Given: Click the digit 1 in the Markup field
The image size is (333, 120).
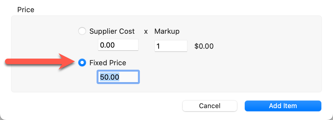Looking at the screenshot, I should (x=158, y=46).
